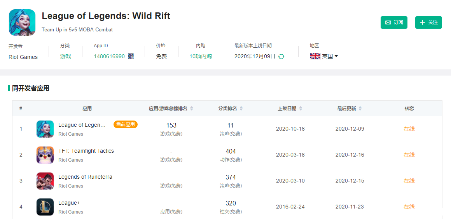
Task: Click the truncated League of Legen… name
Action: (82, 125)
